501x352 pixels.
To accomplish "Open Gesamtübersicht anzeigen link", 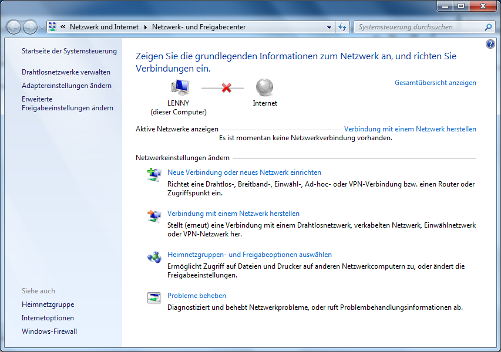I will pos(435,83).
